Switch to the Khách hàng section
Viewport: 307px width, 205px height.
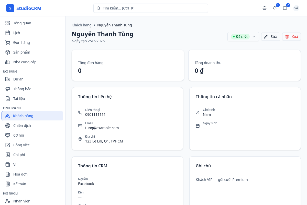[x=23, y=116]
